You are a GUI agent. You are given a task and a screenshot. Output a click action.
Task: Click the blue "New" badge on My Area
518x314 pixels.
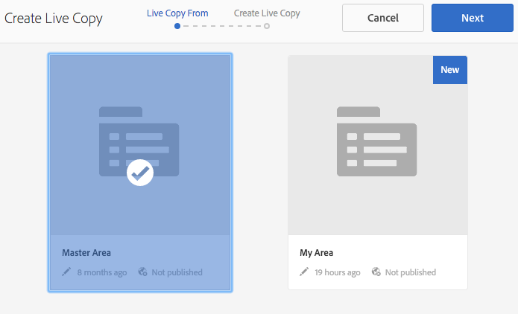[450, 70]
